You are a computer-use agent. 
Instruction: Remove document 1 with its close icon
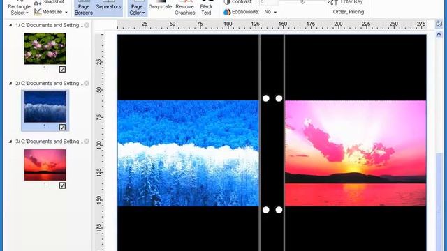pos(87,25)
